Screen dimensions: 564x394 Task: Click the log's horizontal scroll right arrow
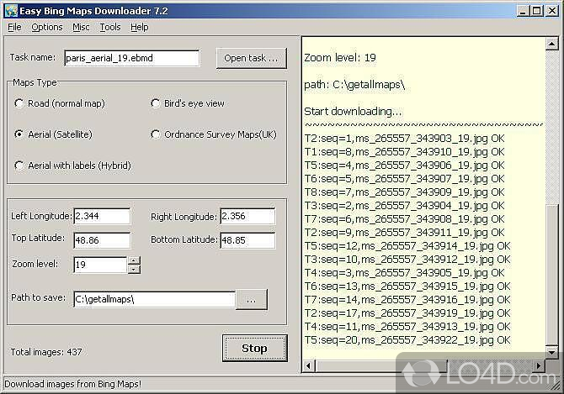(x=539, y=365)
